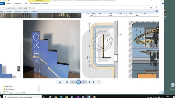Image resolution: width=175 pixels, height=98 pixels.
Task: Show hidden tray icons with the chevron
Action: coord(148,97)
